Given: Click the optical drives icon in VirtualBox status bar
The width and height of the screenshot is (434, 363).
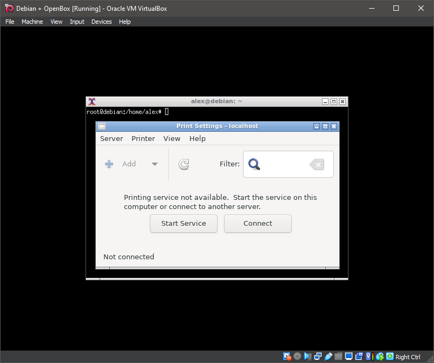Looking at the screenshot, I should click(297, 356).
